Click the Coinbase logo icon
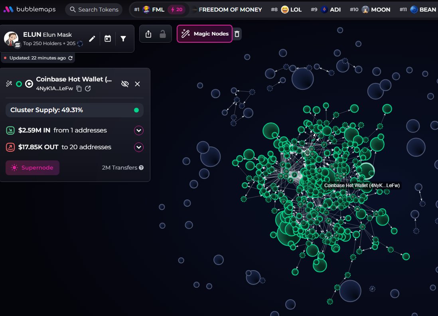The image size is (438, 316). click(29, 84)
